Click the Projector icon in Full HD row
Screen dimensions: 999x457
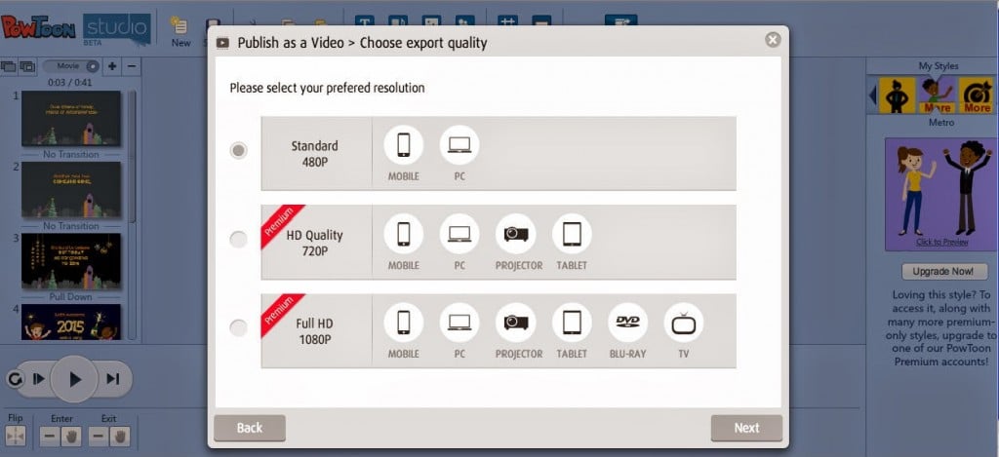516,323
